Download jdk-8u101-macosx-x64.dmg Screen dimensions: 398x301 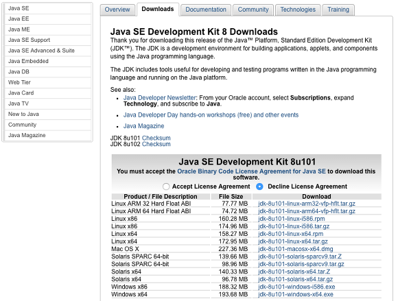(296, 249)
